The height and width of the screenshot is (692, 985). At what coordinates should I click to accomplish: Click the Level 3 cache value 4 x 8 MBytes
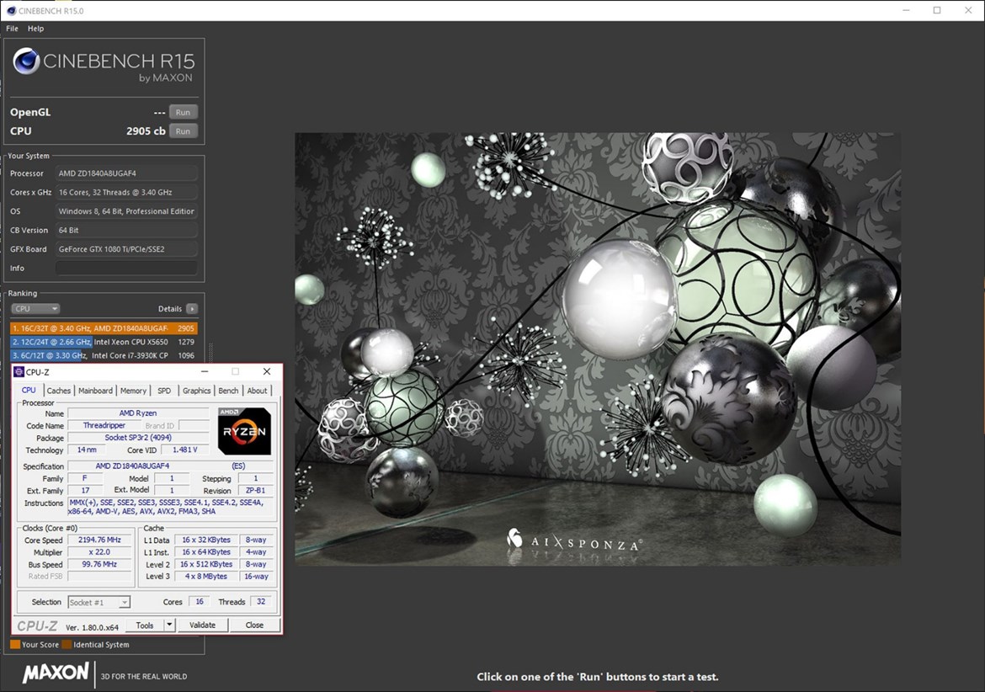pyautogui.click(x=206, y=577)
